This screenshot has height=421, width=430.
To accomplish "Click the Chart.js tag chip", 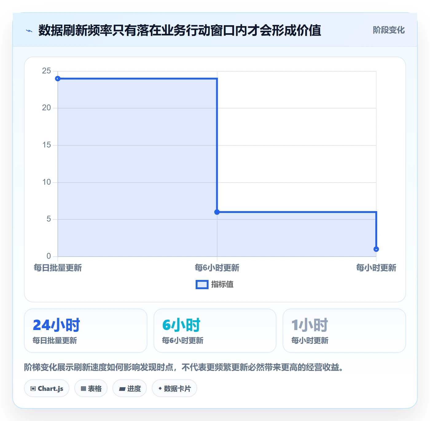I will [47, 388].
